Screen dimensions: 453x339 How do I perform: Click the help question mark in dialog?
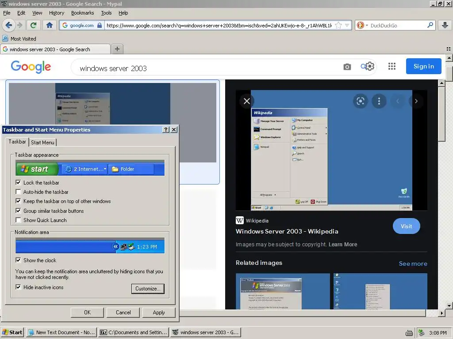click(166, 130)
